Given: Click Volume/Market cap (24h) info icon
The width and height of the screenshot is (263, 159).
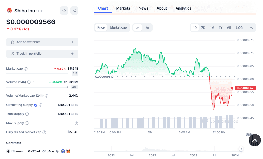Looking at the screenshot, I should [47, 96].
